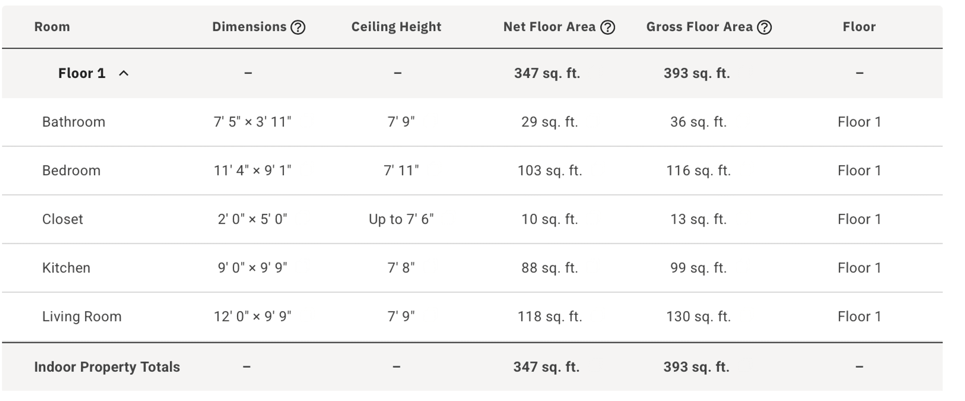This screenshot has width=965, height=401.
Task: Select the Kitchen room entry
Action: coord(66,268)
